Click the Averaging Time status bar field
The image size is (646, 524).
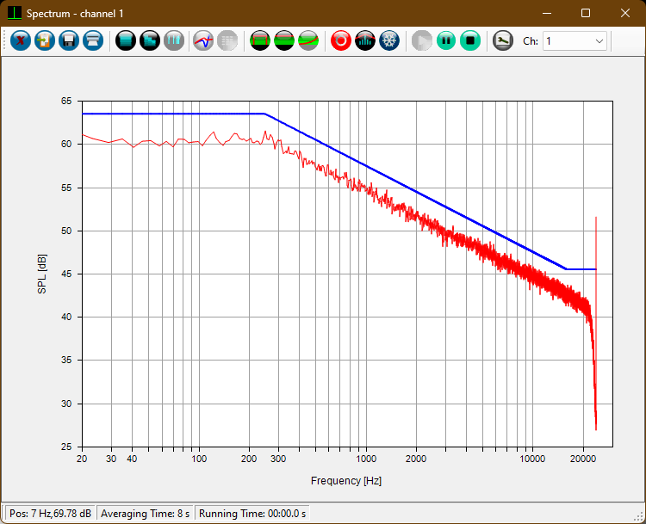coord(145,514)
